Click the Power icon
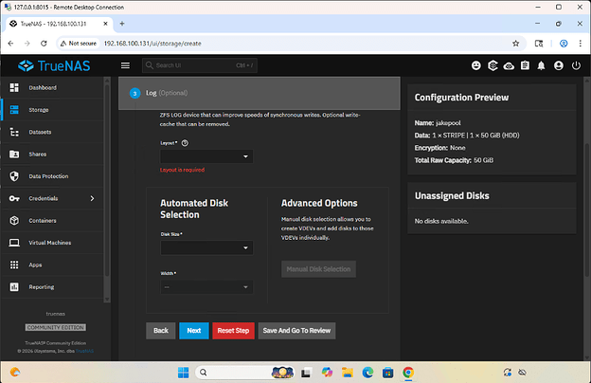Image resolution: width=591 pixels, height=383 pixels. (x=576, y=65)
